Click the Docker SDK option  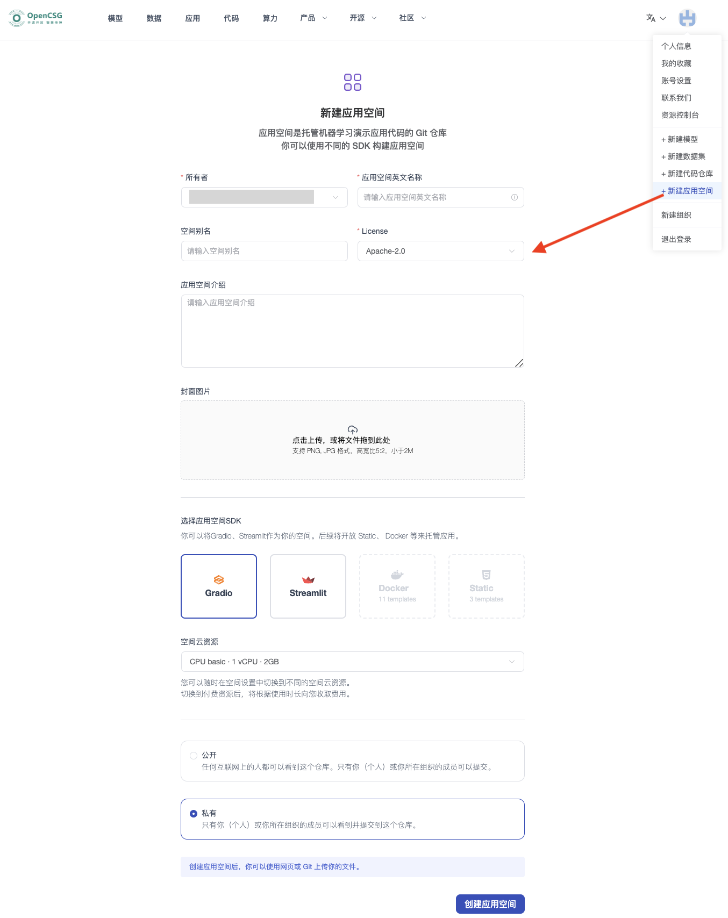(x=397, y=586)
